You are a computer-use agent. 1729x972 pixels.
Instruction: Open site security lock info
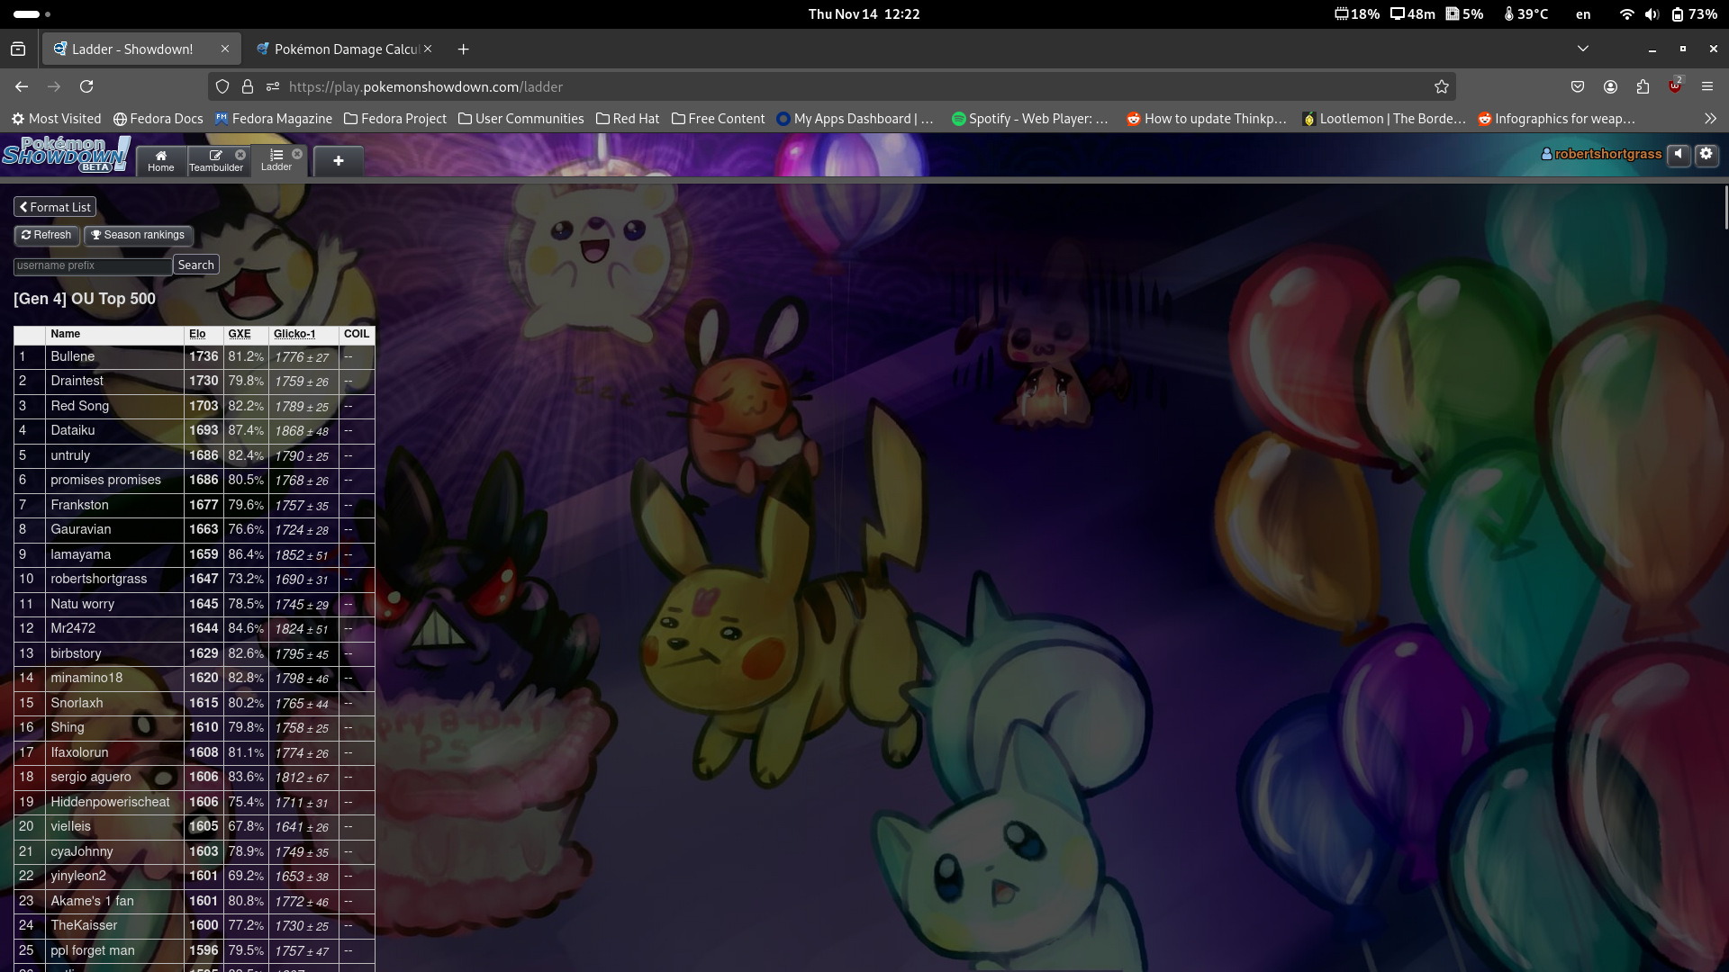click(x=248, y=86)
